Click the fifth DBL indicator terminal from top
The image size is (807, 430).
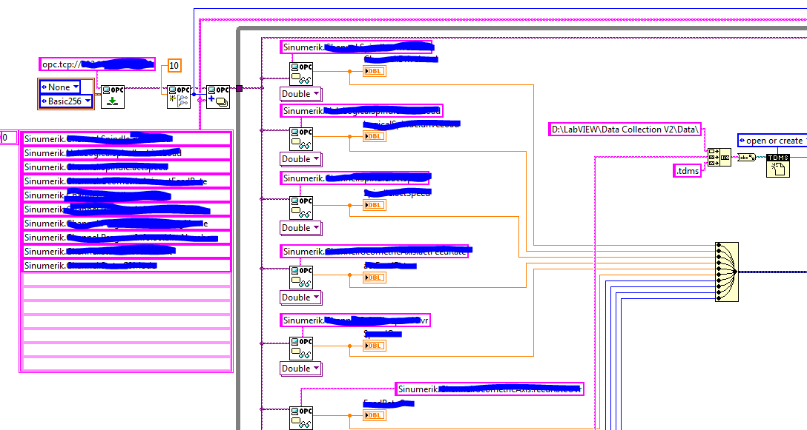point(374,346)
